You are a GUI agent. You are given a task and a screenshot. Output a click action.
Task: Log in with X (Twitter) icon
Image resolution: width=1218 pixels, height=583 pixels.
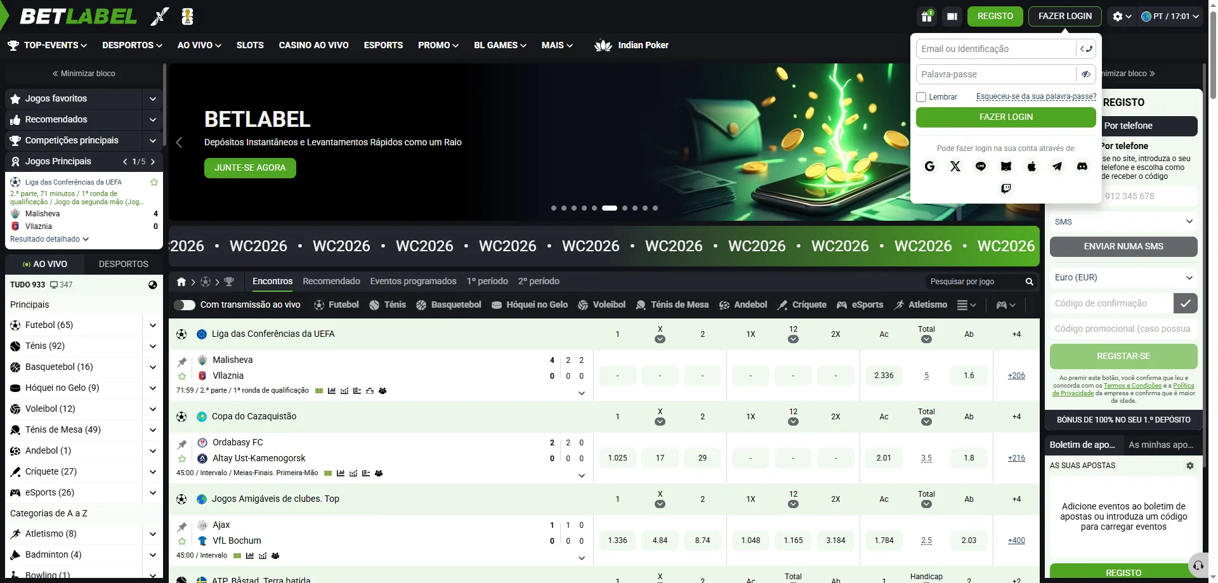coord(955,166)
